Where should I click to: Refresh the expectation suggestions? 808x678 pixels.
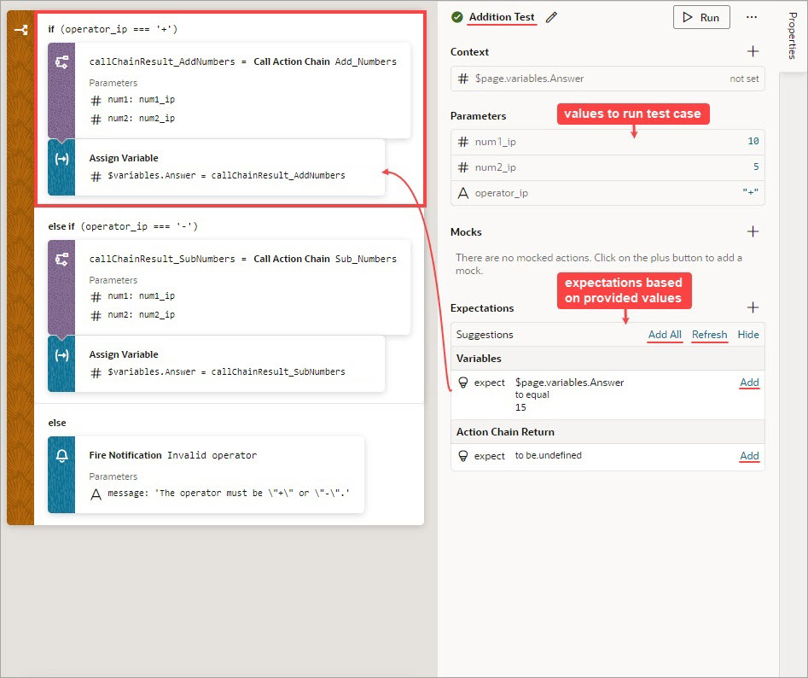point(709,335)
